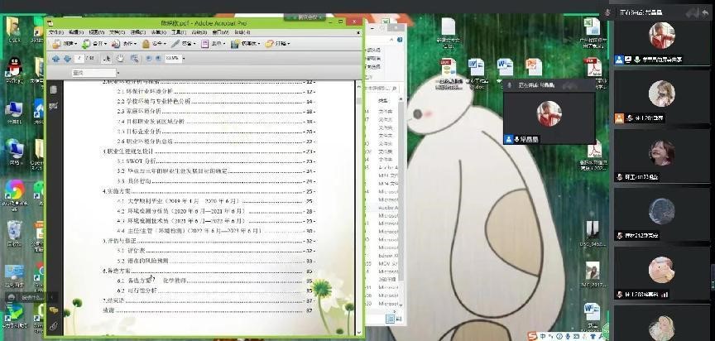Select the Hand pan tool

click(120, 59)
